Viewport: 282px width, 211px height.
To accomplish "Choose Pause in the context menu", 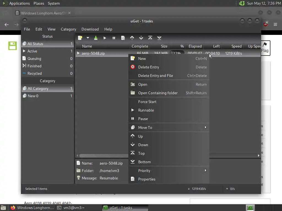I will [x=169, y=119].
